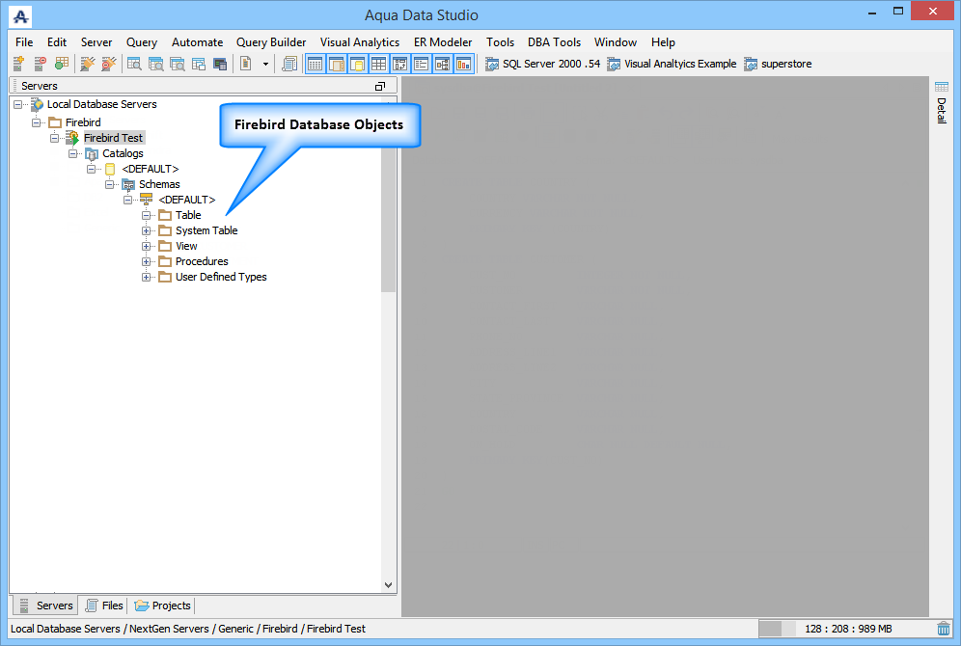Click the script scroll icon in toolbar

click(289, 63)
